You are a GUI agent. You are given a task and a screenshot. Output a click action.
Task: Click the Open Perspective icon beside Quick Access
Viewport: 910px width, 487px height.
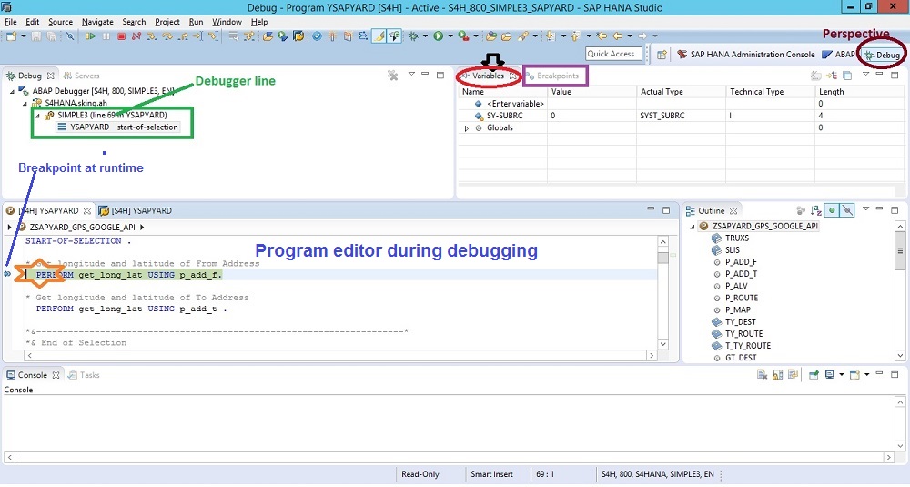[x=662, y=55]
